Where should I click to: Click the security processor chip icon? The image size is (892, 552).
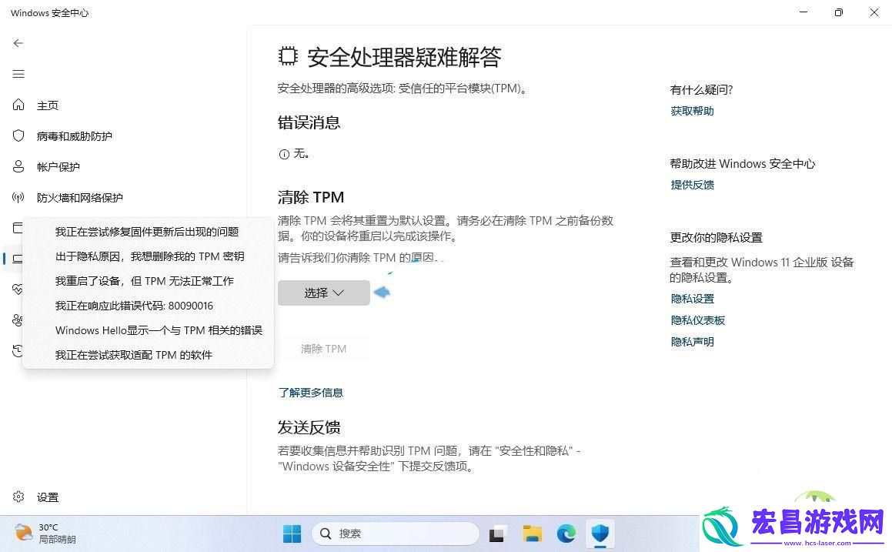click(288, 55)
